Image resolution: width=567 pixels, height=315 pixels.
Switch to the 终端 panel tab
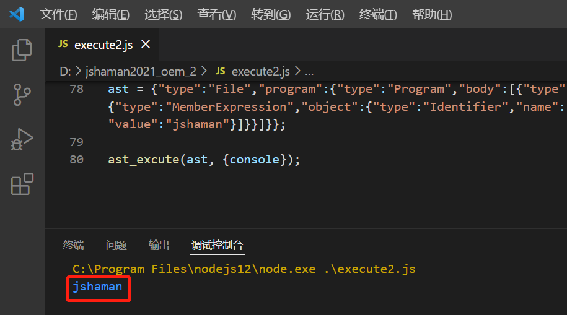[x=74, y=245]
